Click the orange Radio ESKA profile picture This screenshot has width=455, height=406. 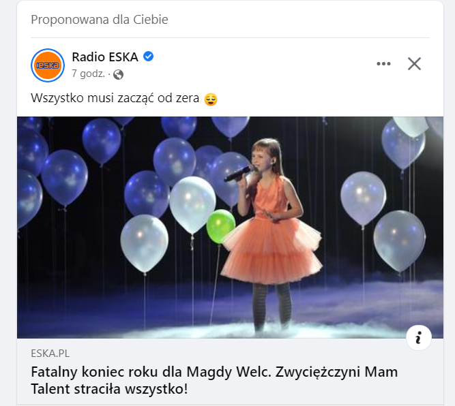coord(48,65)
